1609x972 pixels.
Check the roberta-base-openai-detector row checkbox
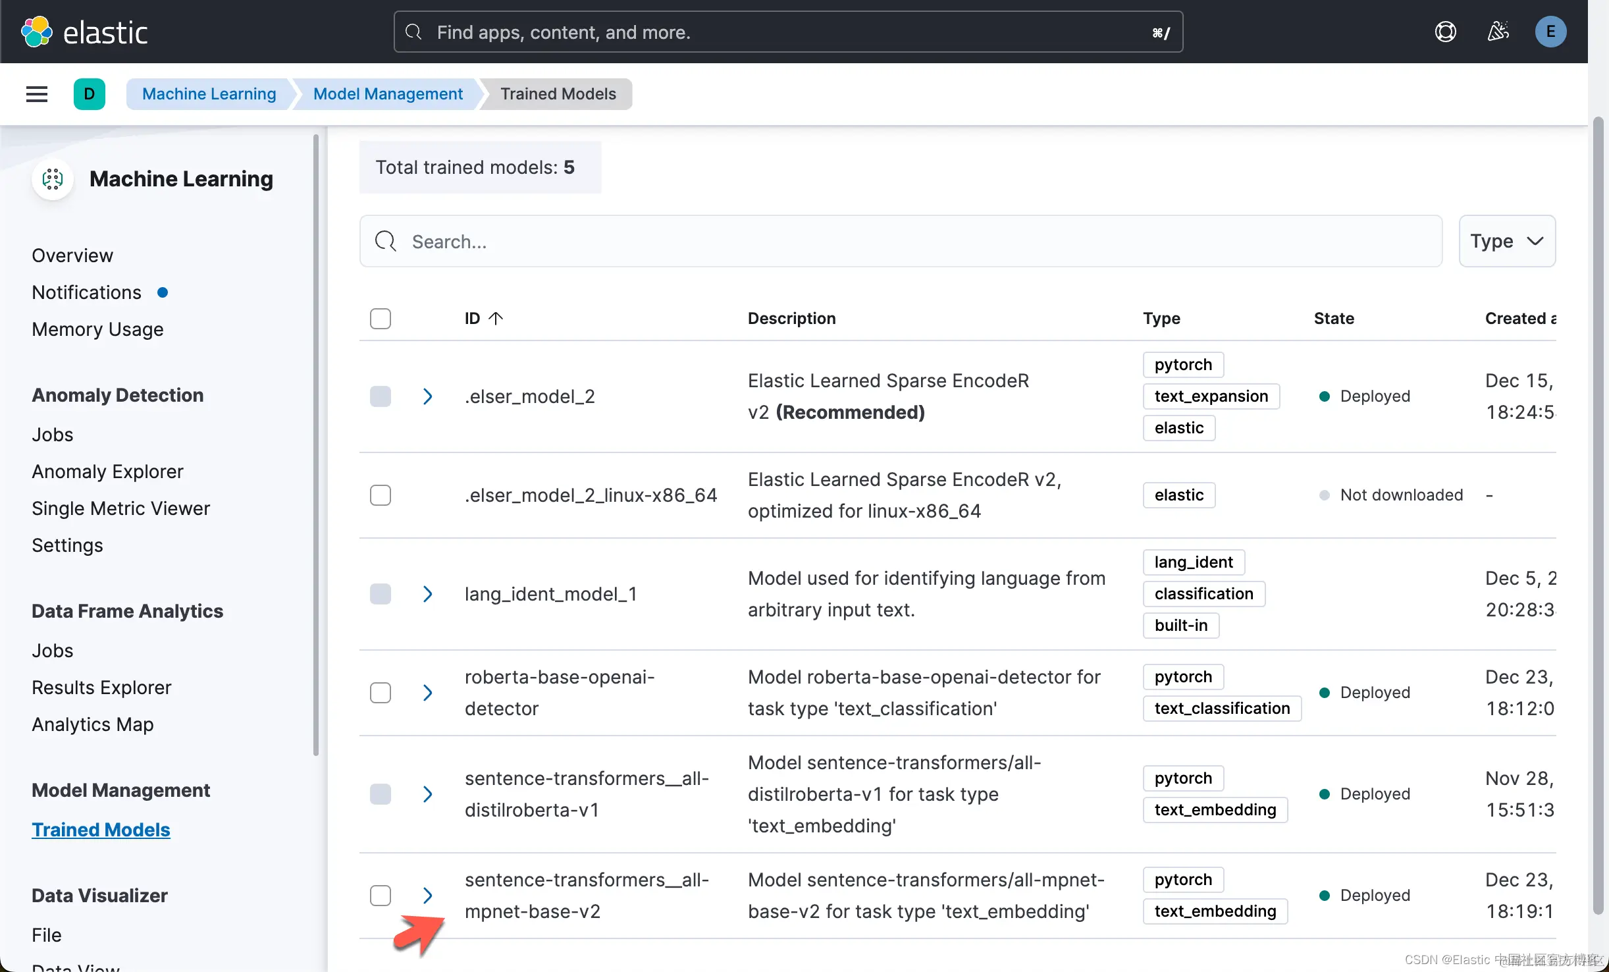381,693
